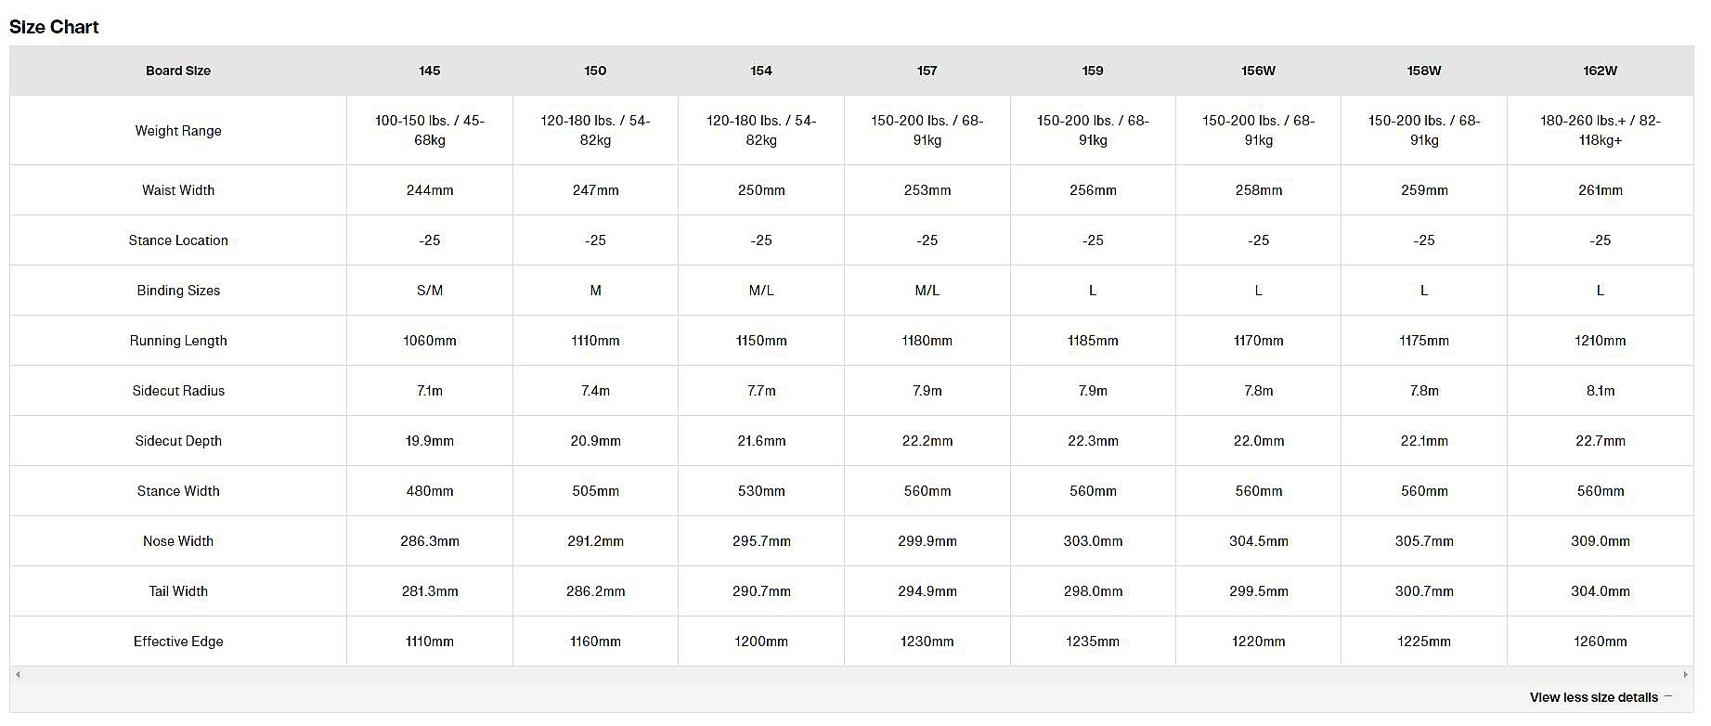The width and height of the screenshot is (1711, 726).
Task: Click the Waist Width row label
Action: pyautogui.click(x=178, y=190)
